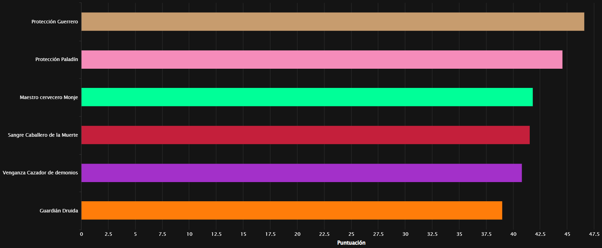The width and height of the screenshot is (602, 248).
Task: Click the 42.5 tick label
Action: coord(540,234)
